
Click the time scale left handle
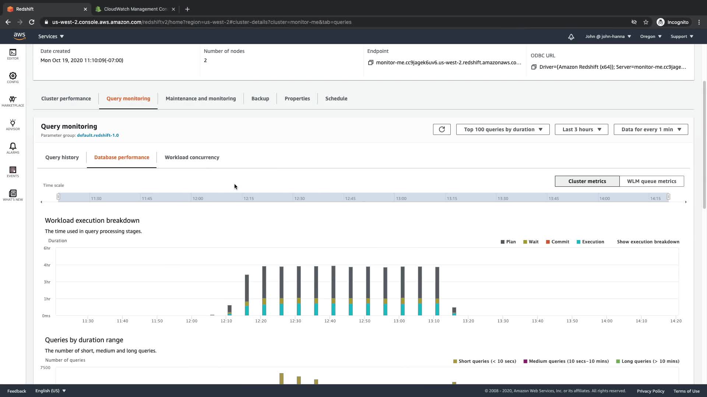(x=58, y=197)
